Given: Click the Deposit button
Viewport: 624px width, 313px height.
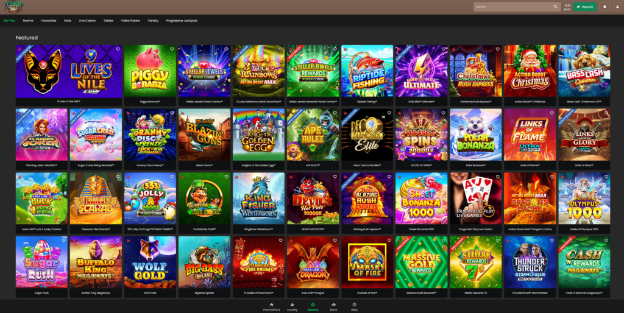Looking at the screenshot, I should (585, 7).
